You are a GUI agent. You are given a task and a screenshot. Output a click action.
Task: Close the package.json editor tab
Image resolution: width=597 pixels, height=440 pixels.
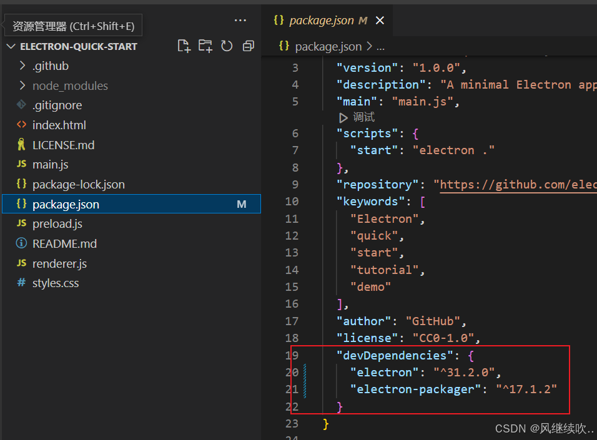380,21
